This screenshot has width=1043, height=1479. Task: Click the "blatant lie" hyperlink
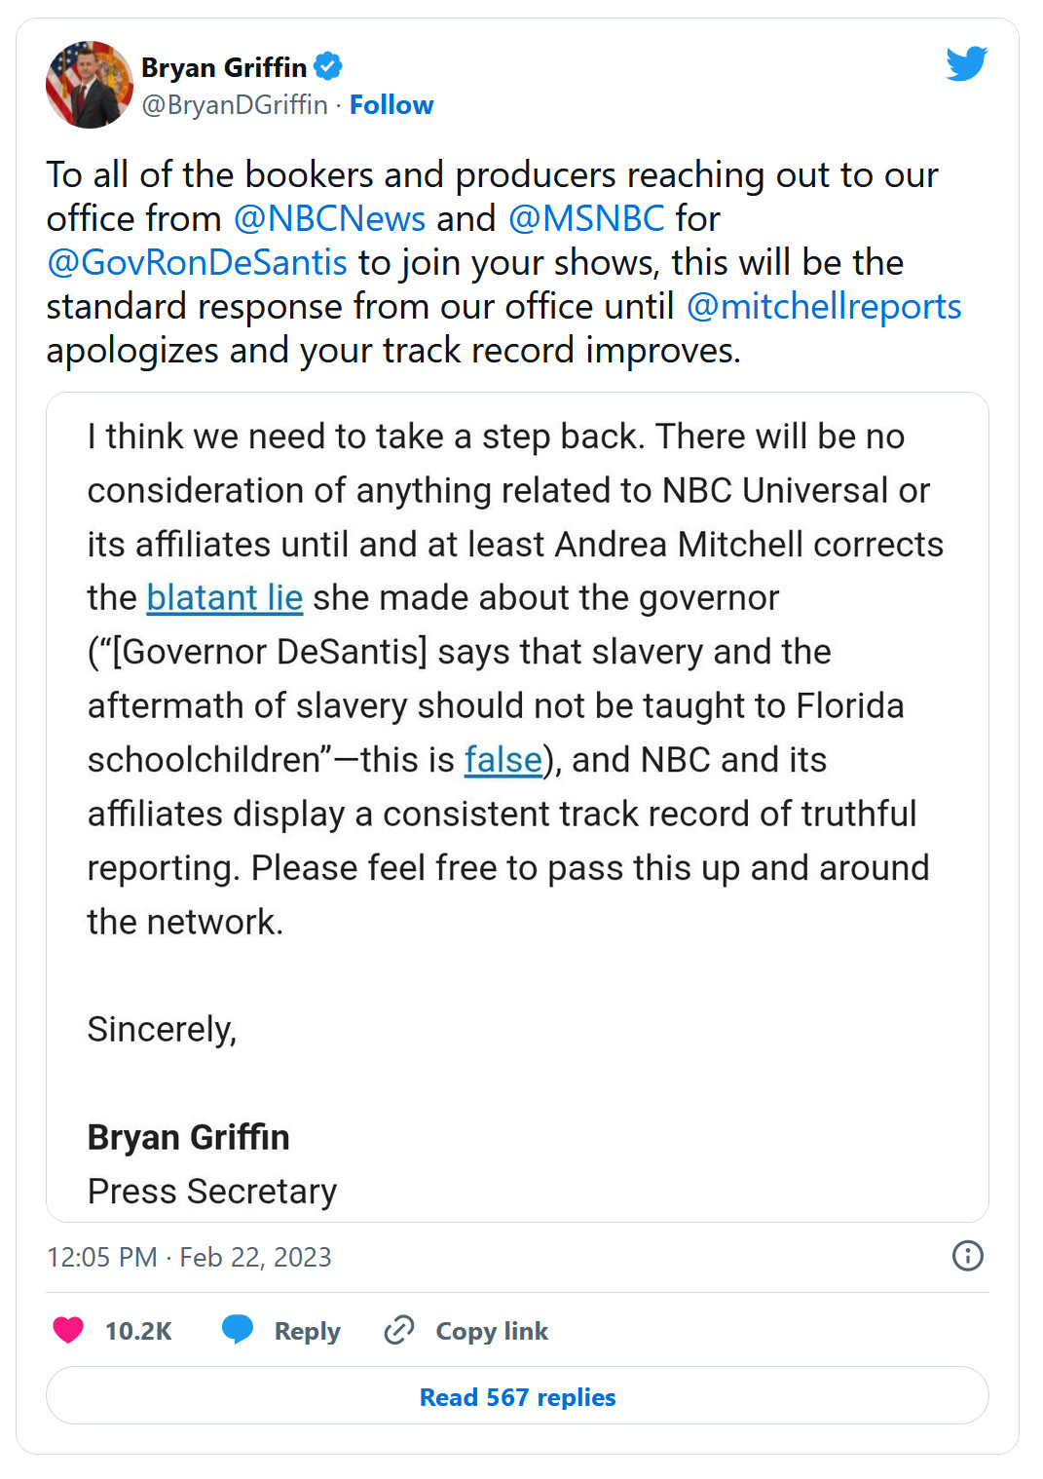tap(225, 597)
